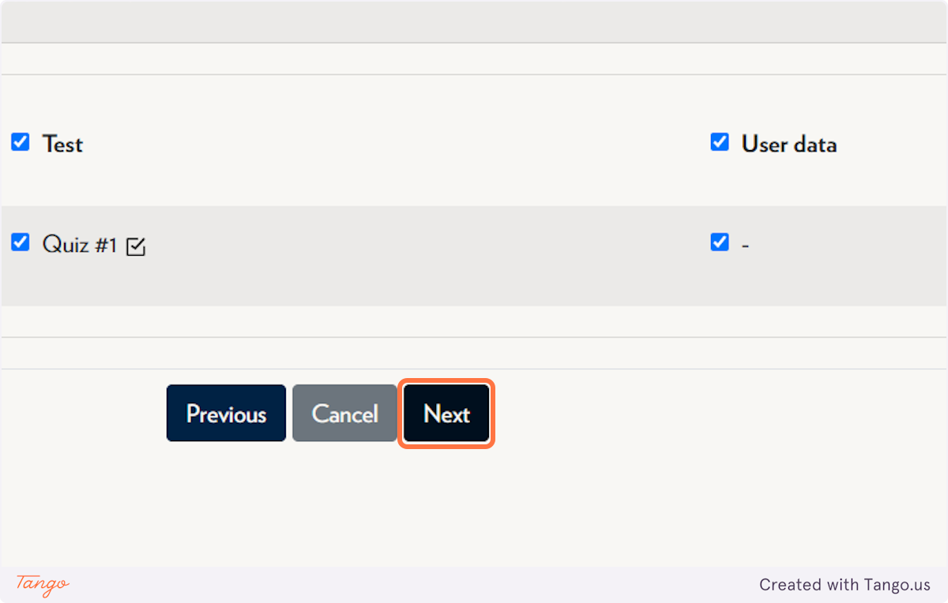Click the empty space left of Previous button
The image size is (948, 603).
[x=83, y=414]
